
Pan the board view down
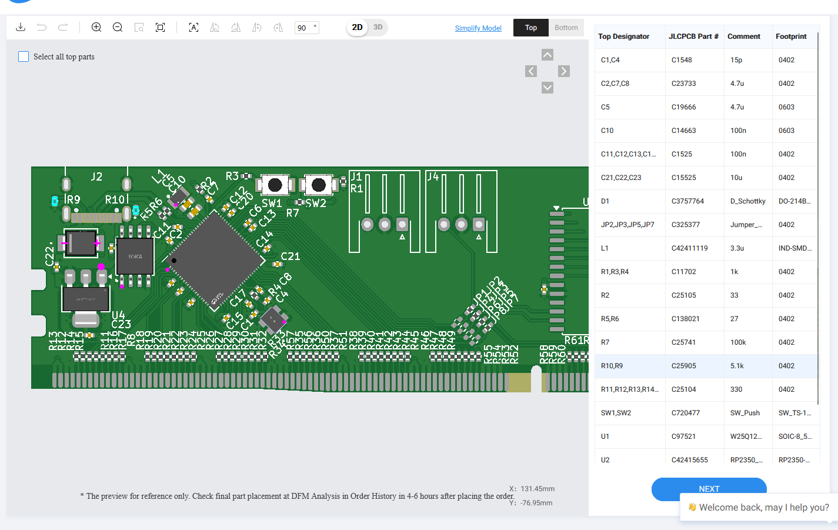[547, 88]
